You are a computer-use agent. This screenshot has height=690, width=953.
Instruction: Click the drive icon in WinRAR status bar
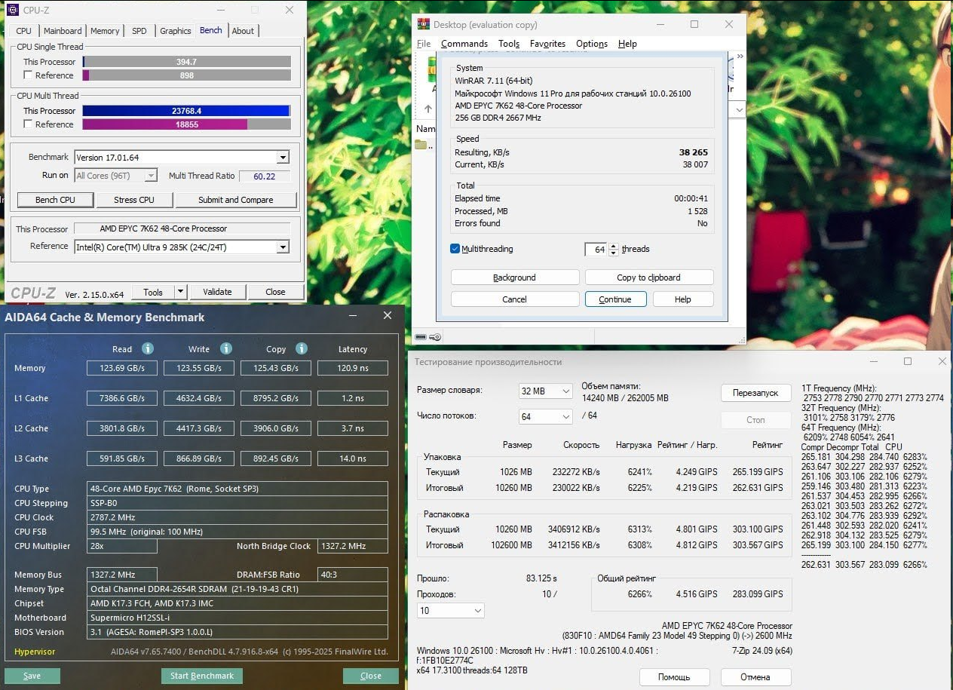click(421, 337)
